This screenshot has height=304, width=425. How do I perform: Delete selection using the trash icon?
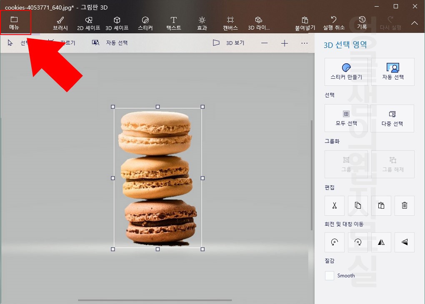tap(404, 205)
